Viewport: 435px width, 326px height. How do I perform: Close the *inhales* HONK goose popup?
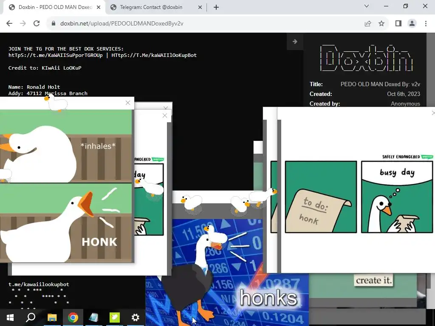click(x=128, y=103)
